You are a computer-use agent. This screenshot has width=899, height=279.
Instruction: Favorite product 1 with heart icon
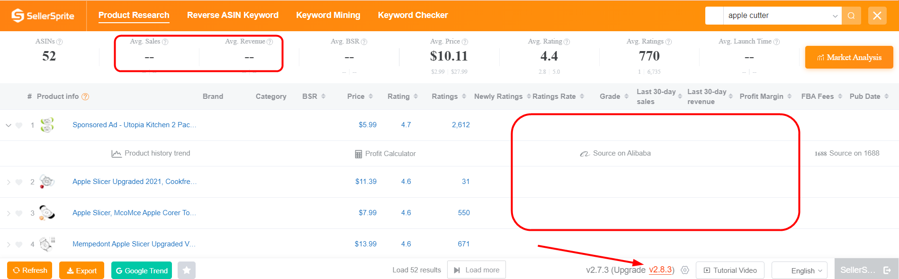tap(19, 125)
